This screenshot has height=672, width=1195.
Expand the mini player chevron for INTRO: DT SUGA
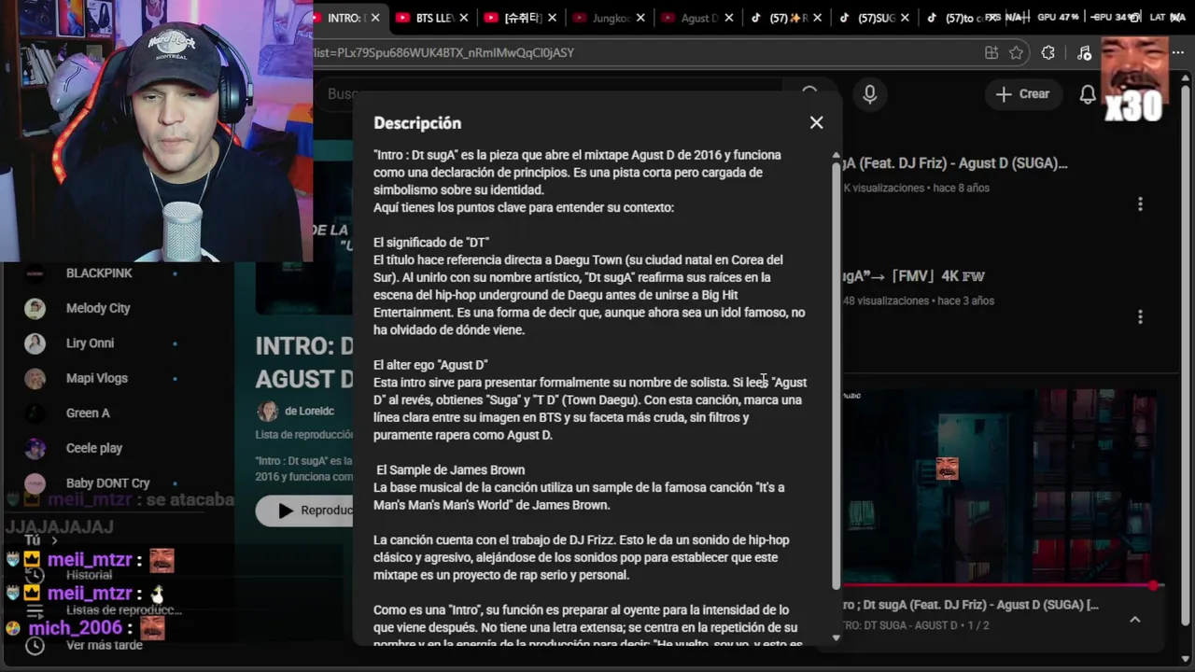[1134, 619]
